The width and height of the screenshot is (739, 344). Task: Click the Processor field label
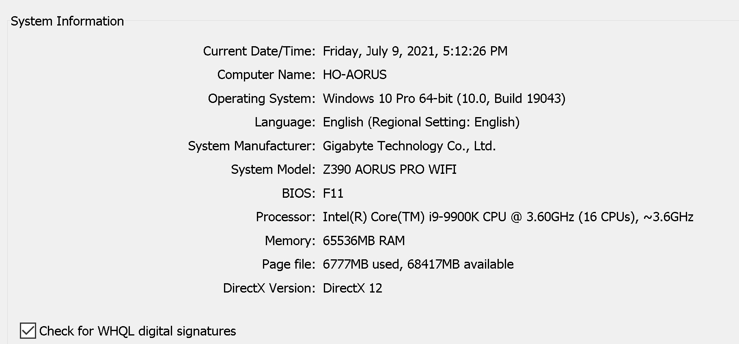pos(285,217)
